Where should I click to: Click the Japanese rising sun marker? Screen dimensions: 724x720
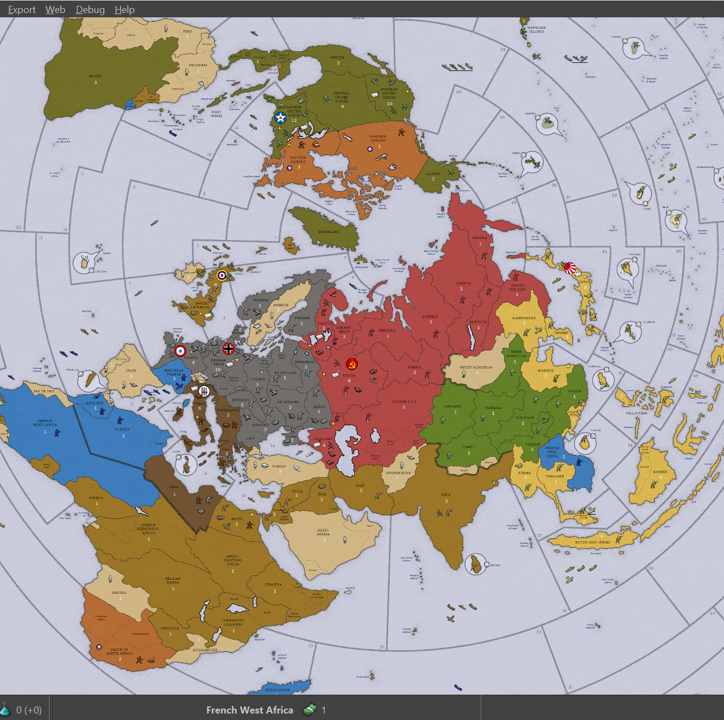570,268
